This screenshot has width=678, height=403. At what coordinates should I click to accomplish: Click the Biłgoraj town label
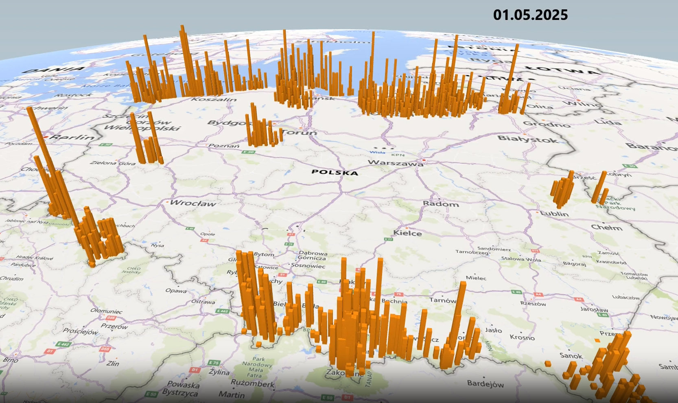pos(574,264)
